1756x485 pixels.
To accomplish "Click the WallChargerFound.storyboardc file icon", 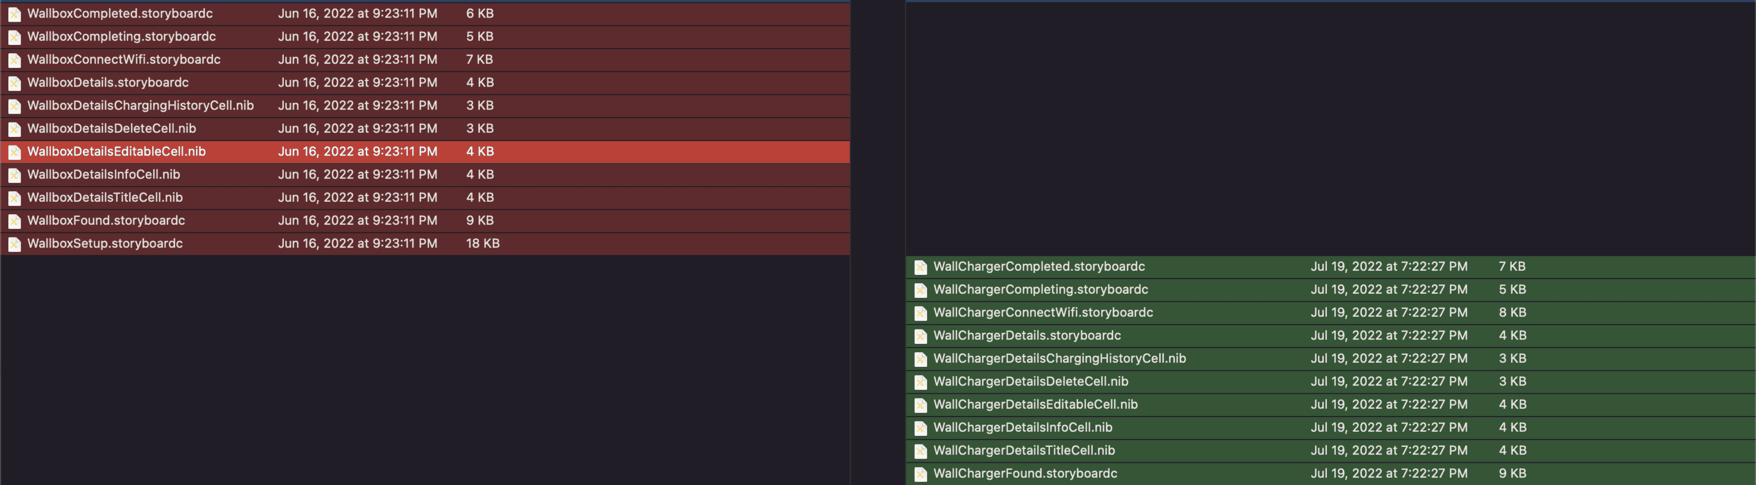I will click(x=920, y=474).
